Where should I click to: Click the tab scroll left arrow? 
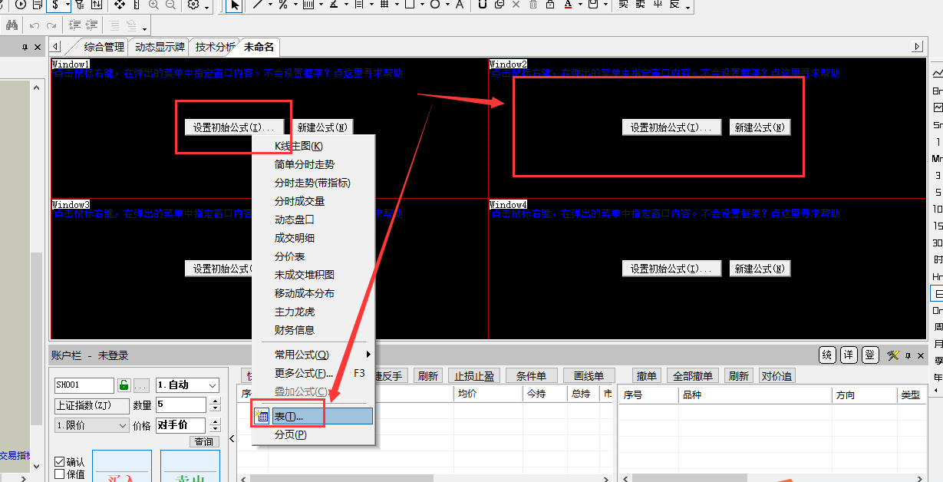tap(56, 47)
